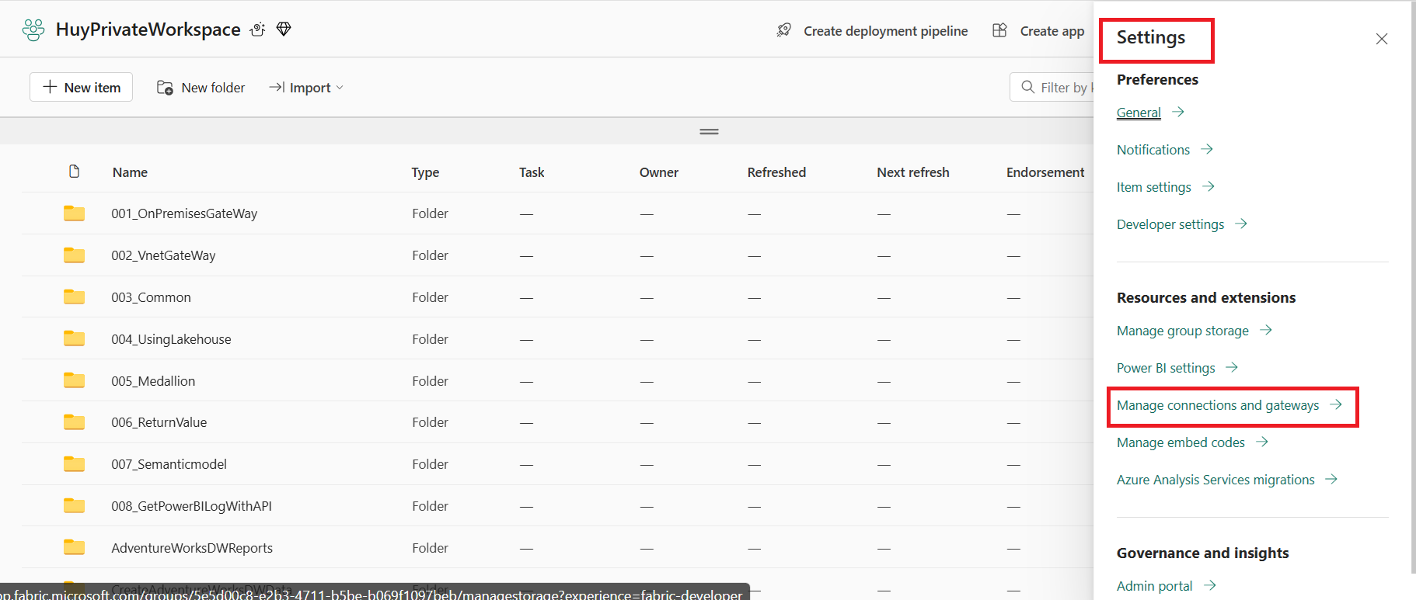Image resolution: width=1416 pixels, height=600 pixels.
Task: Click the file type column header icon
Action: click(x=74, y=172)
